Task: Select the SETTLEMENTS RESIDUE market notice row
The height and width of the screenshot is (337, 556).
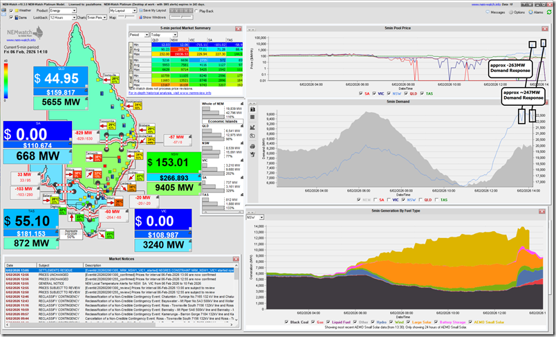Action: click(x=119, y=271)
